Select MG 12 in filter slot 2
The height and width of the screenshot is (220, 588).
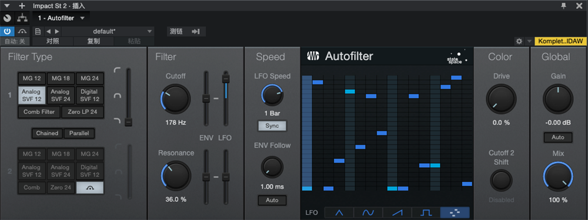(x=32, y=154)
